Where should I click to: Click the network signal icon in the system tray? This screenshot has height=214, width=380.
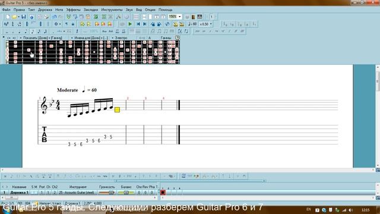coord(344,210)
